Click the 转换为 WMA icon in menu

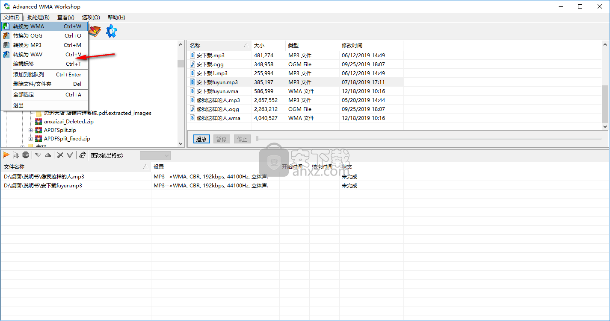pyautogui.click(x=6, y=26)
